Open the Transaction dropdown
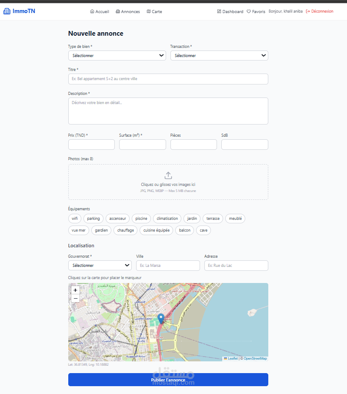The height and width of the screenshot is (394, 347). pyautogui.click(x=219, y=56)
